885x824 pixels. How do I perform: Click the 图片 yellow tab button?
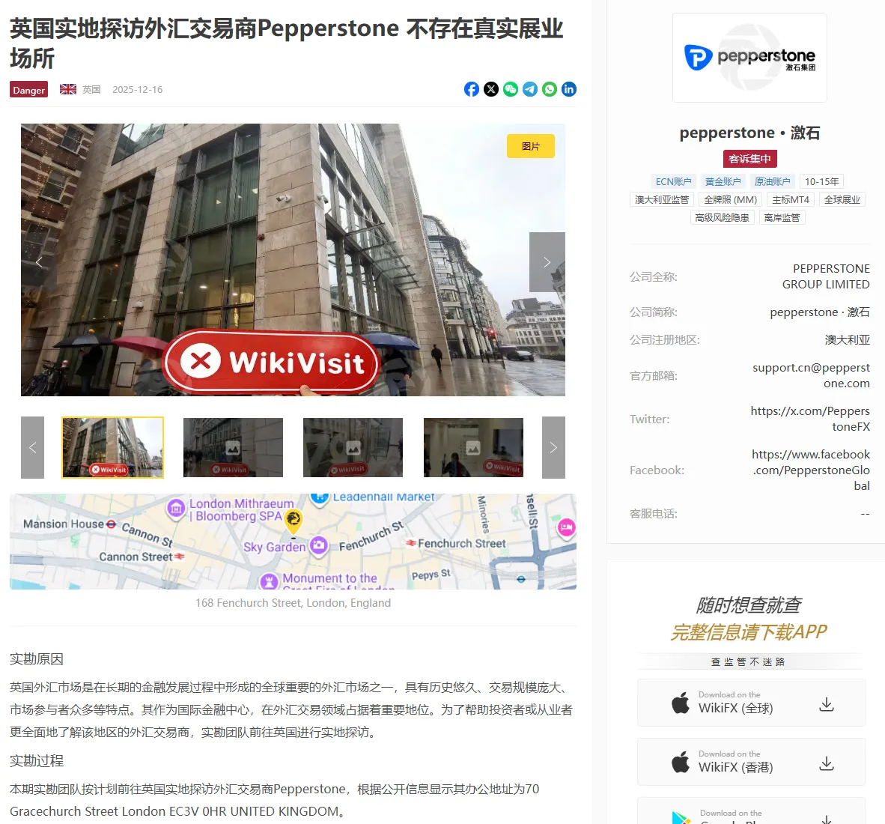tap(531, 146)
